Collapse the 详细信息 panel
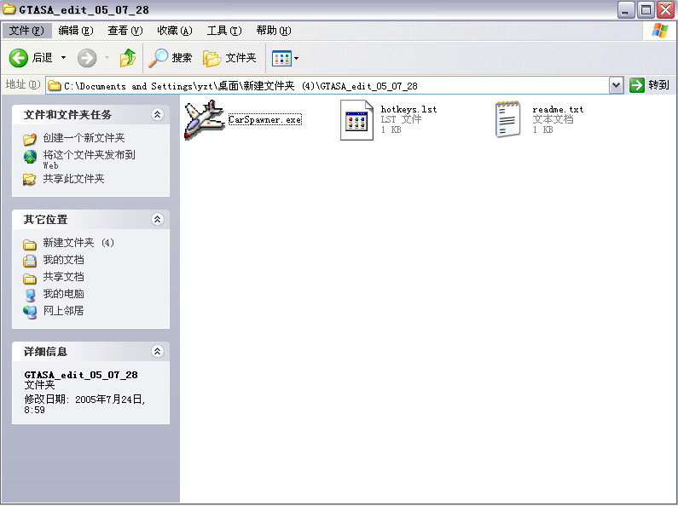Screen dimensions: 678x506 pyautogui.click(x=157, y=351)
